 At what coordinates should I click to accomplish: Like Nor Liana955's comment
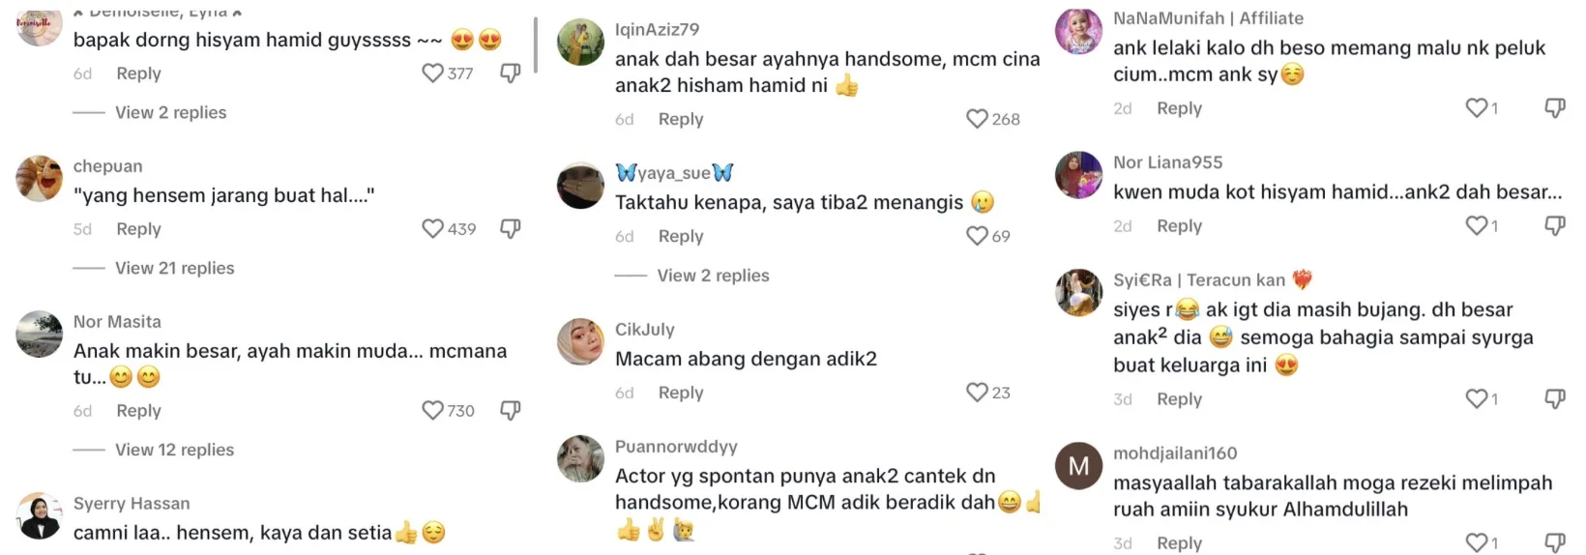(1477, 225)
